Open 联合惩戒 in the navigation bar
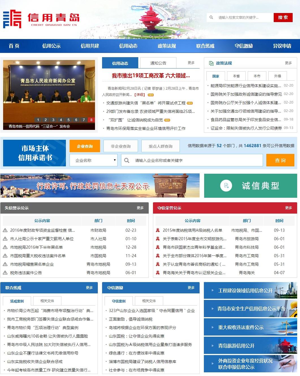Screen dimensions: 300x376 point(205,46)
